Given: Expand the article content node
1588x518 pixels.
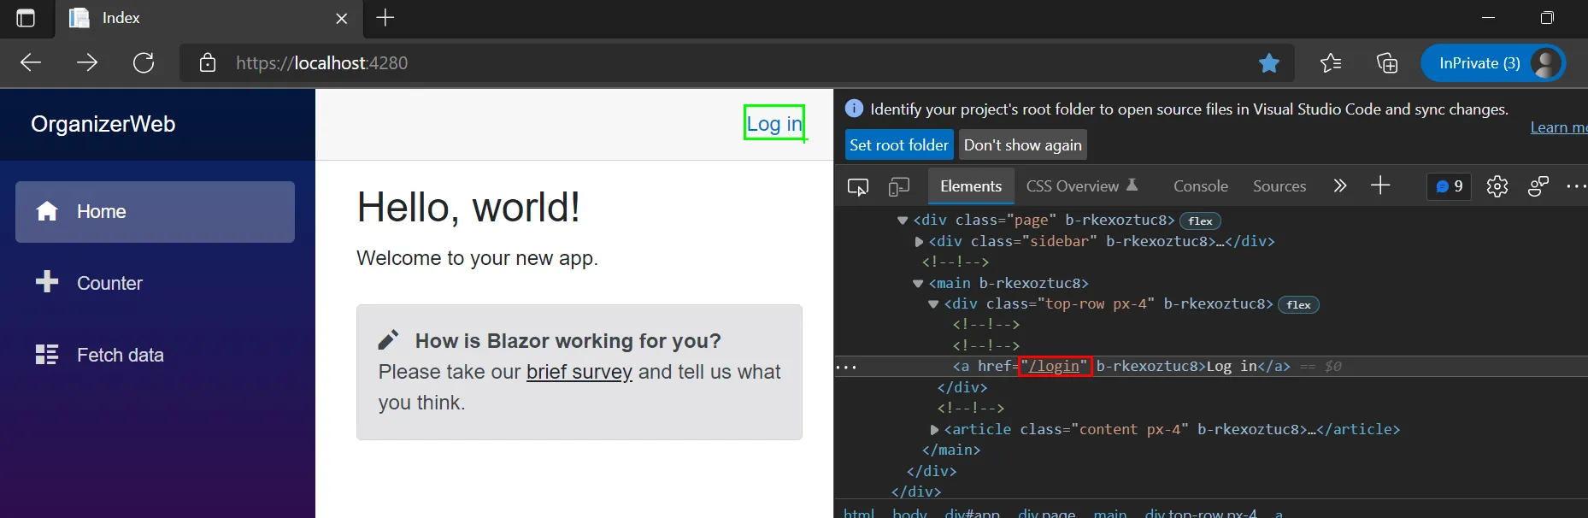Looking at the screenshot, I should click(934, 430).
